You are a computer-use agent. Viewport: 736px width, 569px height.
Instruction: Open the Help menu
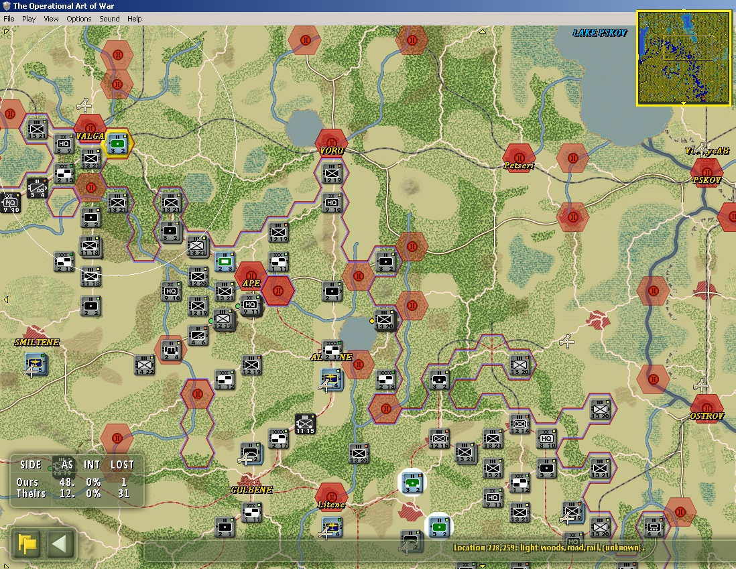click(134, 19)
